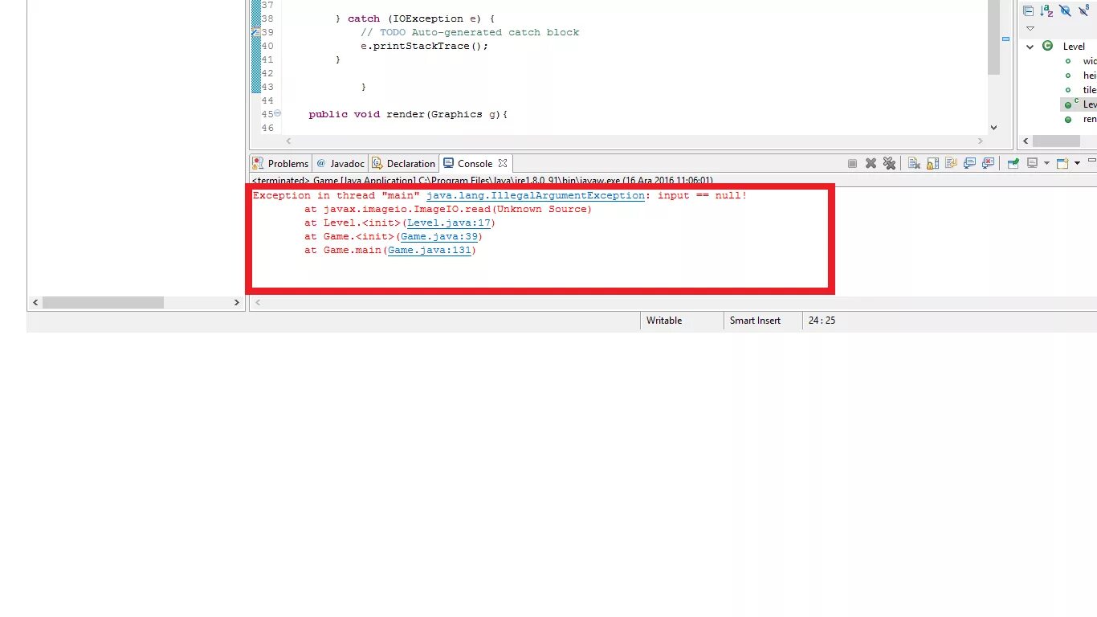This screenshot has width=1097, height=617.
Task: Switch to the Declaration tab
Action: click(403, 163)
